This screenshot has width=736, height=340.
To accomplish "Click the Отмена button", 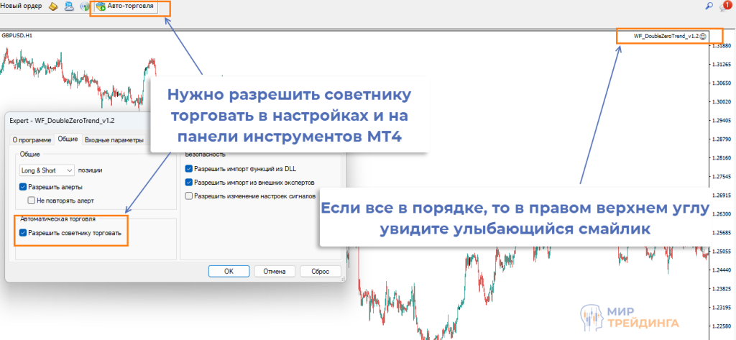I will pyautogui.click(x=275, y=272).
